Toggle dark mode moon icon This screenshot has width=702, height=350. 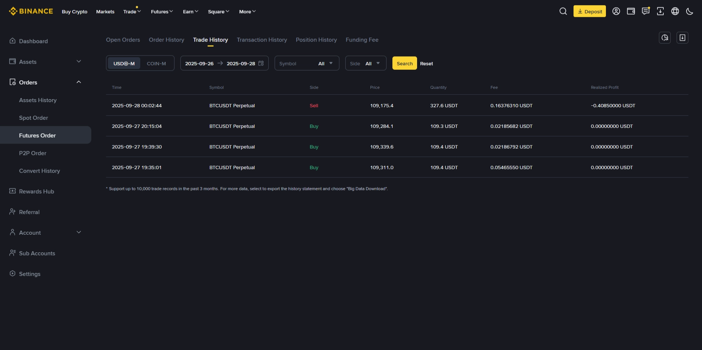point(689,11)
